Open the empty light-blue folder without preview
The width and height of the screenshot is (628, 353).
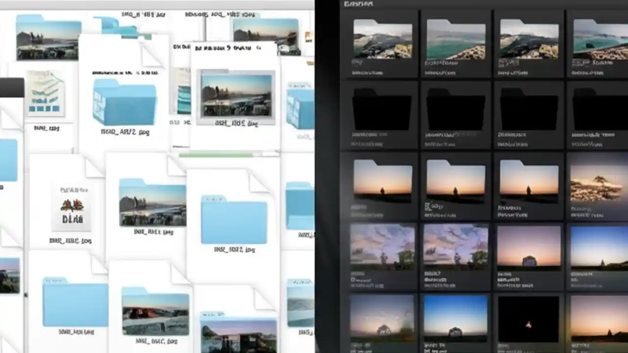pyautogui.click(x=234, y=221)
